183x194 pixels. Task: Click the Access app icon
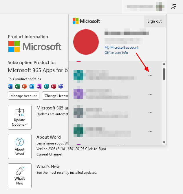(54, 86)
